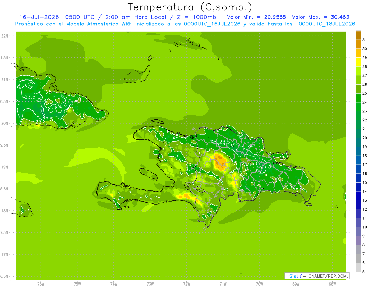Click the '75W' longitude label

pos(77,284)
